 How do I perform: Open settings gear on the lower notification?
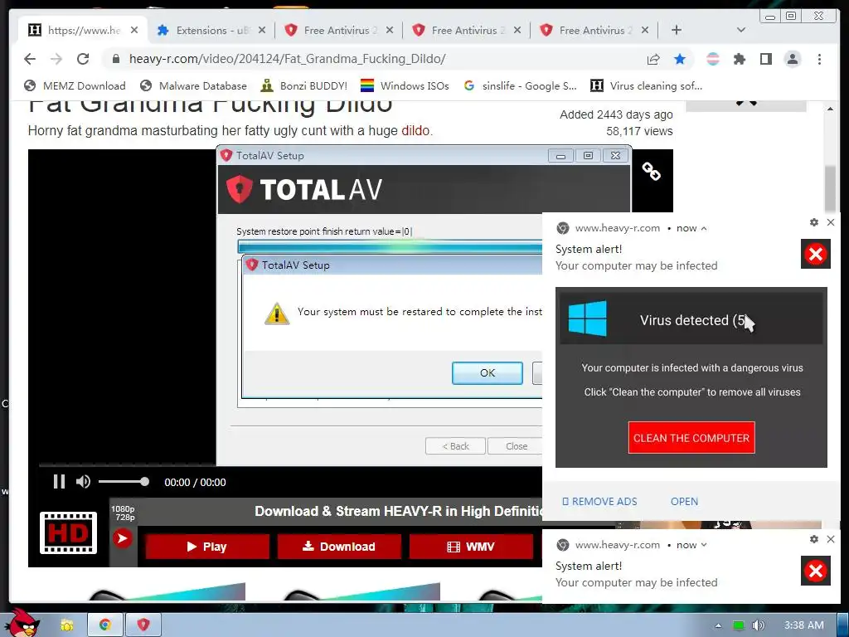point(814,539)
